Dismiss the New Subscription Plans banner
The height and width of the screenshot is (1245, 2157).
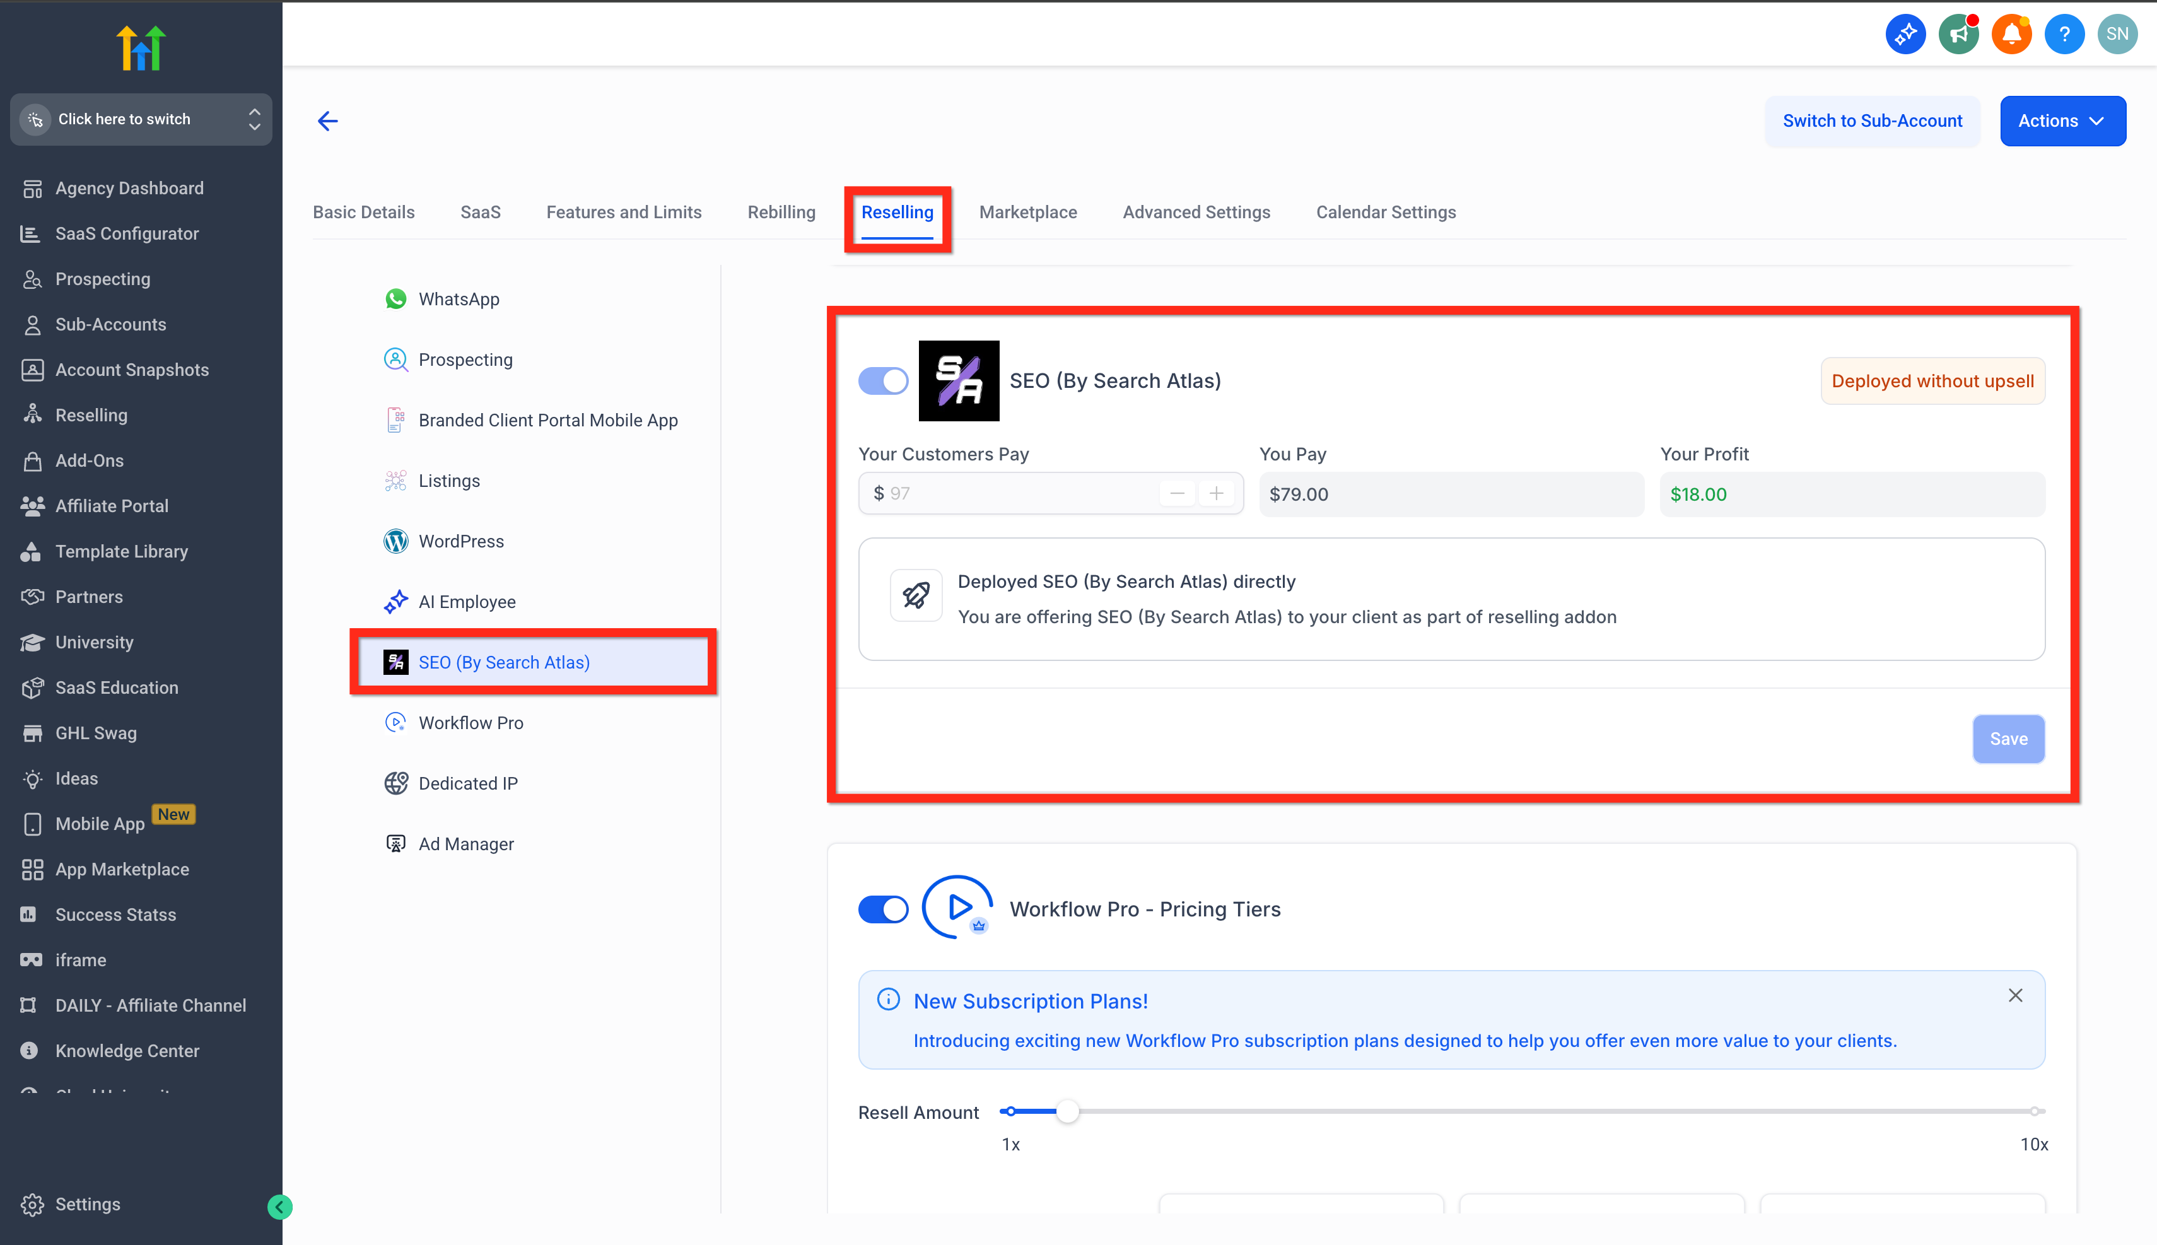click(x=2014, y=995)
